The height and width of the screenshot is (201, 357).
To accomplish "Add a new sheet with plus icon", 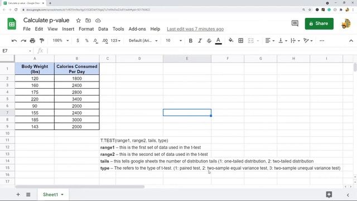I will 18,194.
